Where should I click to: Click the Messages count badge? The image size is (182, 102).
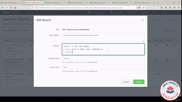click(111, 12)
